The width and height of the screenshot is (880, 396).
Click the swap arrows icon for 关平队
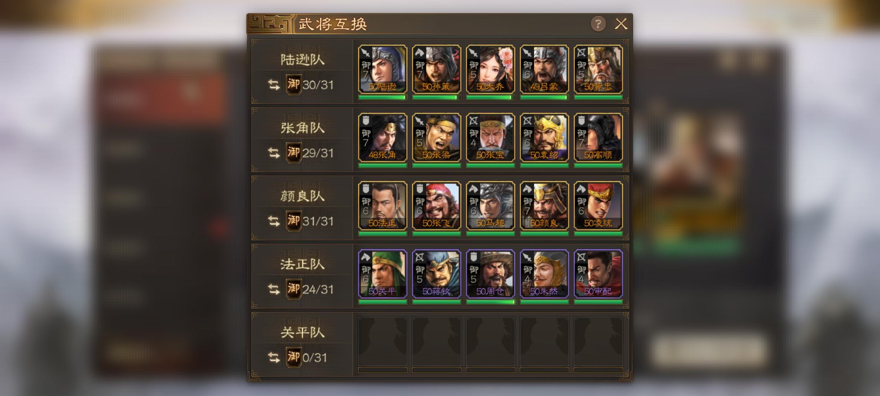click(x=274, y=357)
